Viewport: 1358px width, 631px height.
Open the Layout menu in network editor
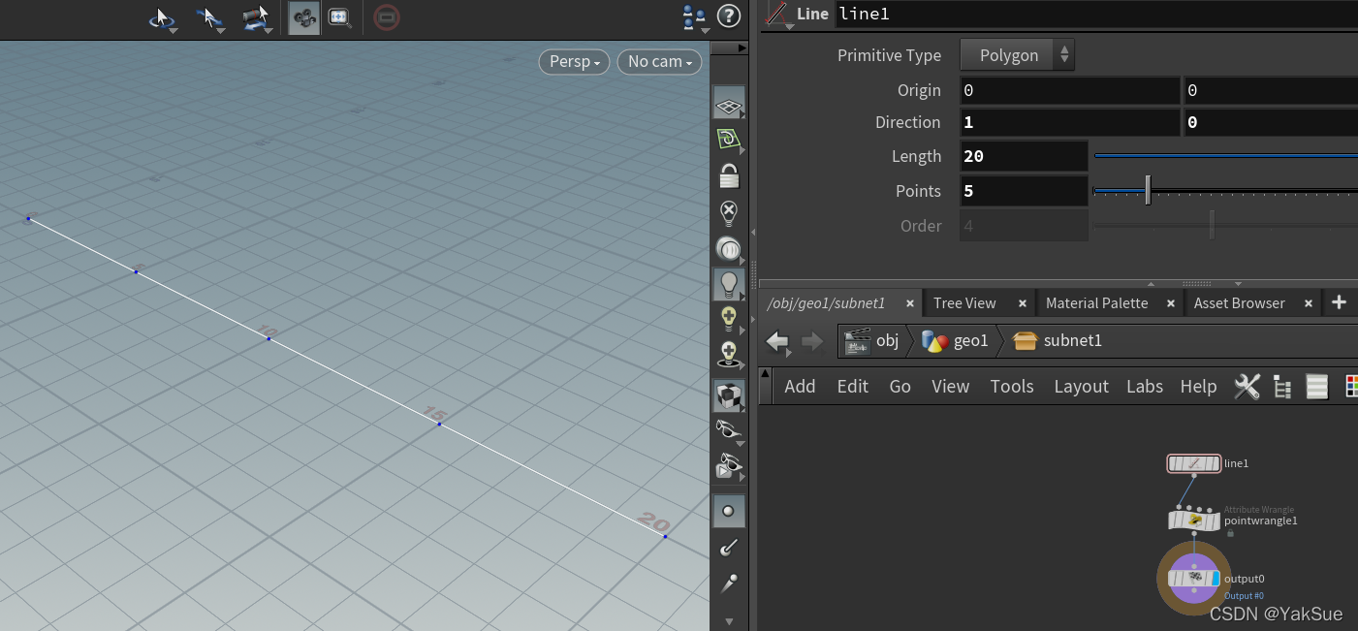click(x=1081, y=387)
